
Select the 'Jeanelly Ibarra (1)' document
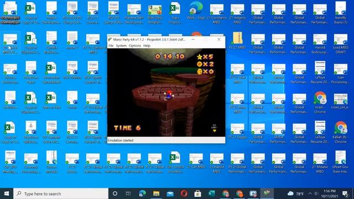coord(341,13)
